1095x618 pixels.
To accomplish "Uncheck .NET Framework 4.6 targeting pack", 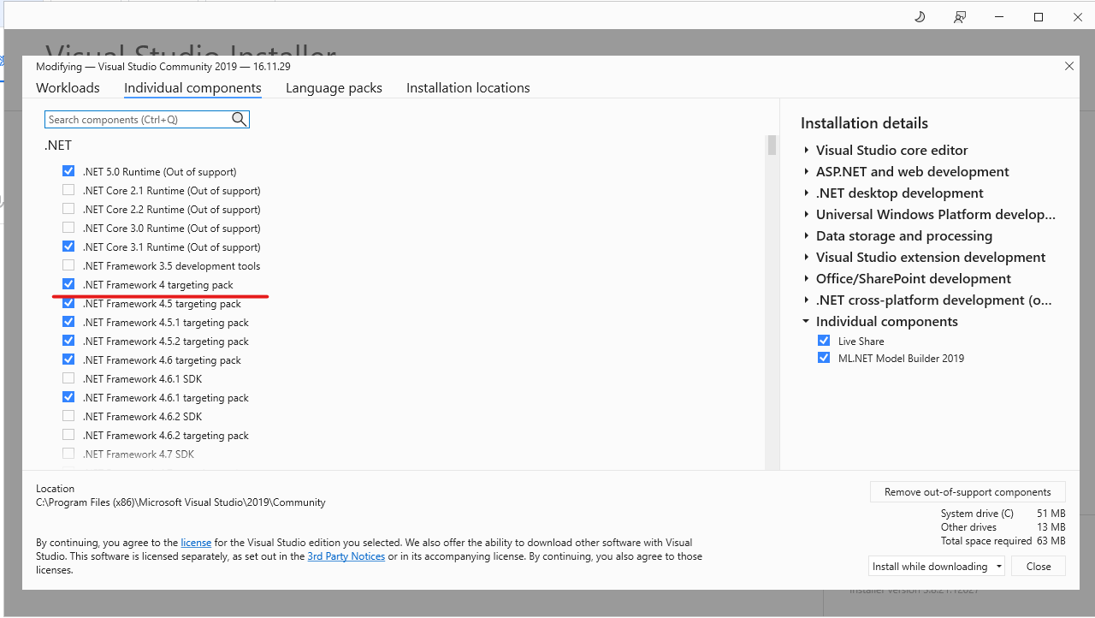I will (x=68, y=360).
